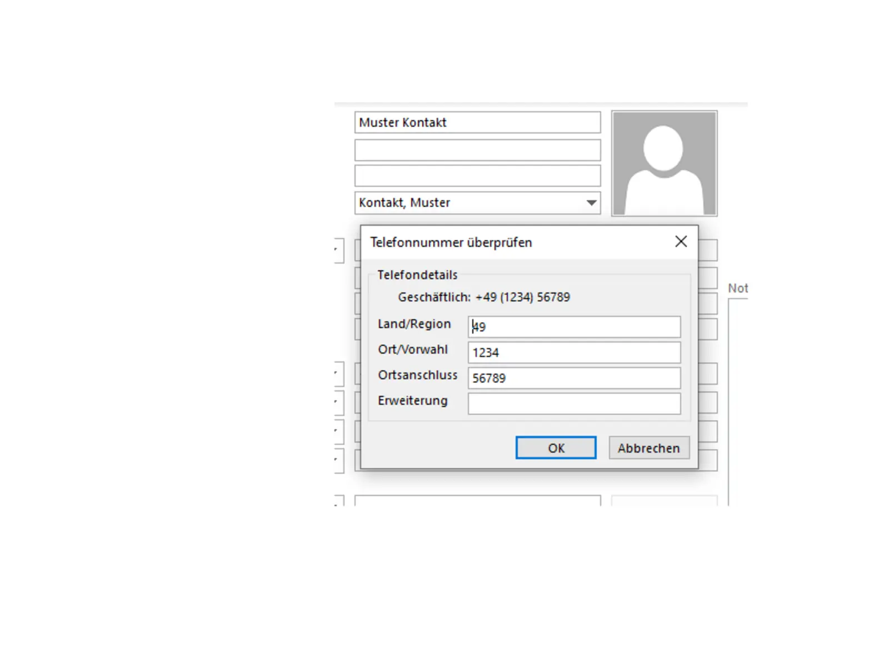Click the Ortsanschluss label
The width and height of the screenshot is (889, 655).
pyautogui.click(x=417, y=375)
